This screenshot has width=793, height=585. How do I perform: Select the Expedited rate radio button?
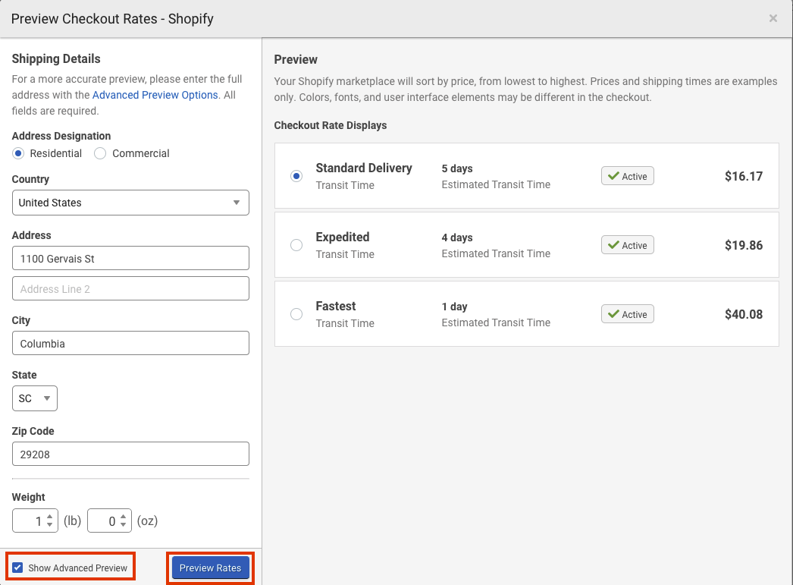[x=296, y=245]
